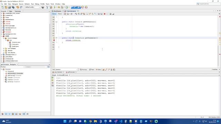Click the Save All toolbar icon
Screen dimensions: 221x124
tap(13, 7)
